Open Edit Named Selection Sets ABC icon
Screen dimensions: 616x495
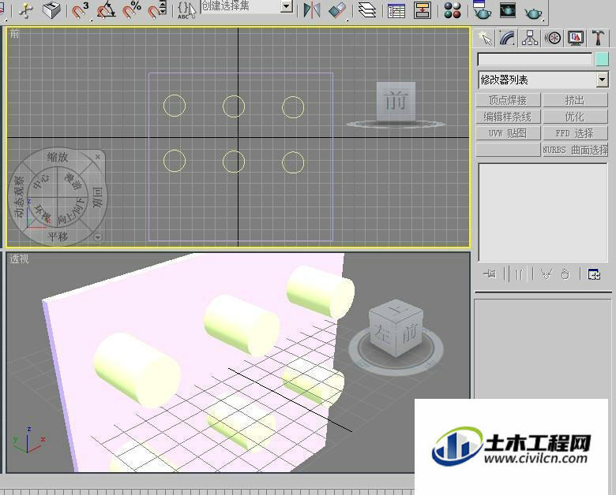click(186, 10)
